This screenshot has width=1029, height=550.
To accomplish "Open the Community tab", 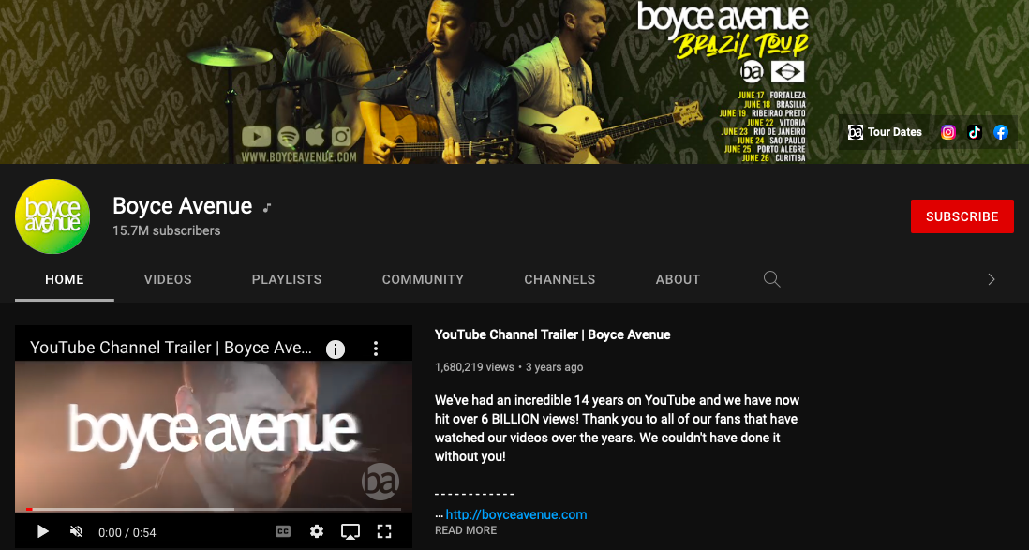I will click(x=423, y=279).
